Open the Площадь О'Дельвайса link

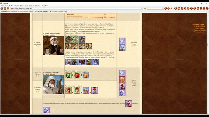52,73
